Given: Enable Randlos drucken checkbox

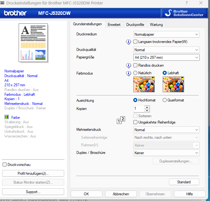Looking at the screenshot, I should click(135, 65).
